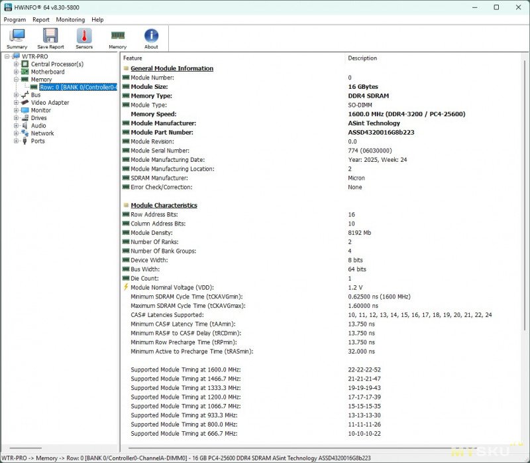
Task: Expand the Bus tree node
Action: [x=16, y=95]
